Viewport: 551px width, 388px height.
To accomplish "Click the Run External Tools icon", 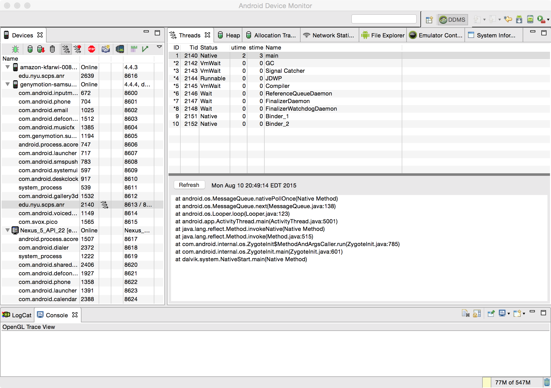I will (541, 19).
